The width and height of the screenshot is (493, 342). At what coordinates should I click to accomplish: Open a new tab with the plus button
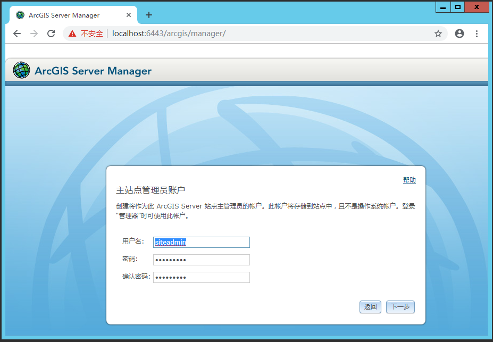149,15
